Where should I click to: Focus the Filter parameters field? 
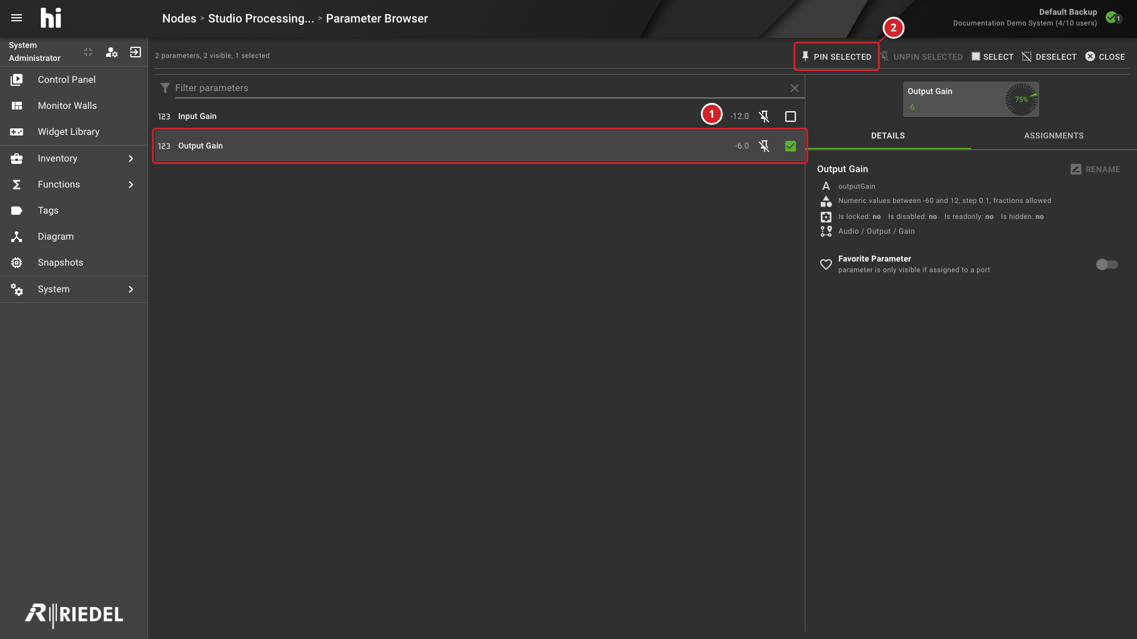(480, 88)
